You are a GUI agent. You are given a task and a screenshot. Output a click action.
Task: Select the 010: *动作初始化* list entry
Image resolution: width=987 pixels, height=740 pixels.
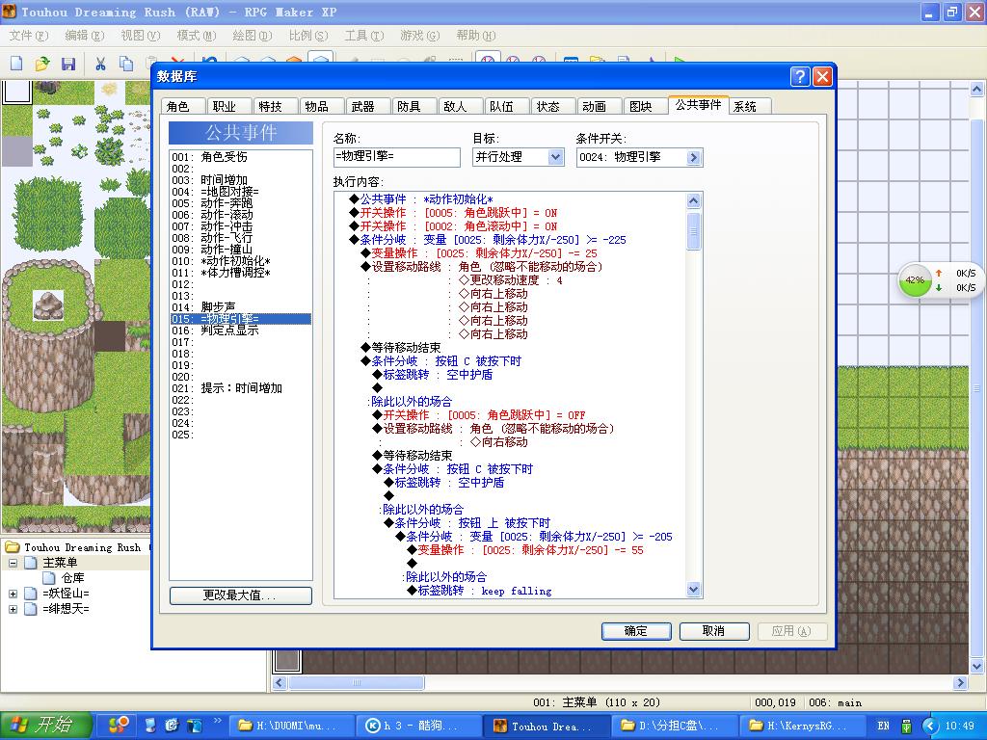click(240, 261)
